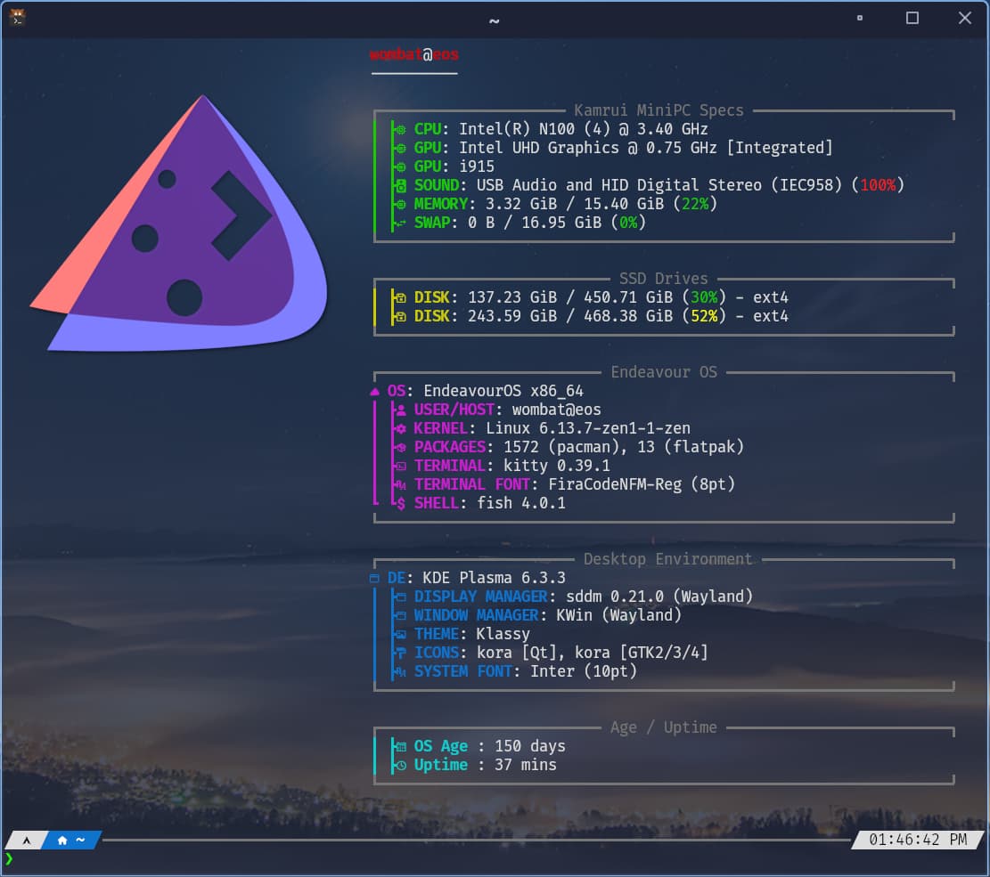Click the Uptime clock icon

(x=400, y=766)
